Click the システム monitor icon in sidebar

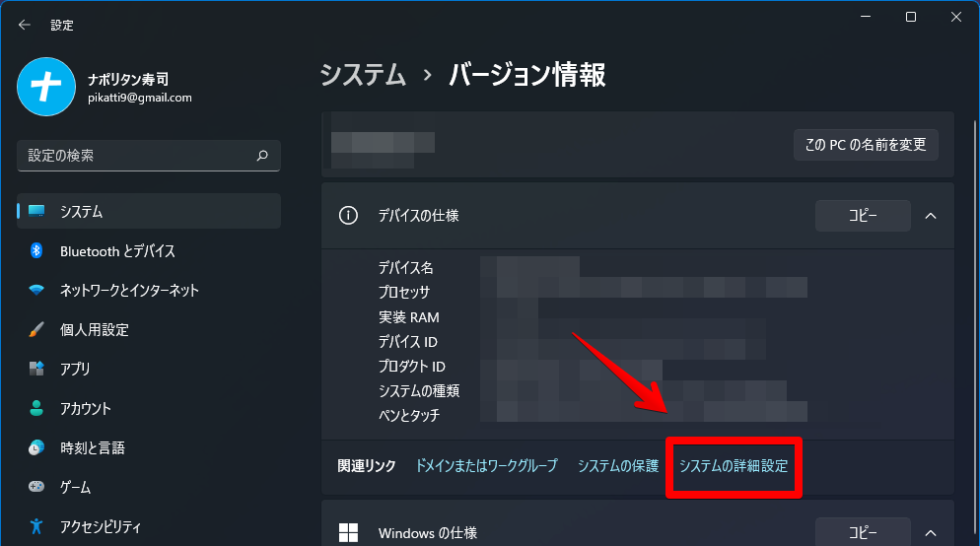pos(36,211)
